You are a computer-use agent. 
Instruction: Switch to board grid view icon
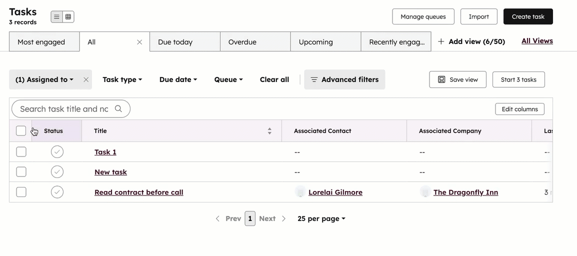[x=68, y=17]
